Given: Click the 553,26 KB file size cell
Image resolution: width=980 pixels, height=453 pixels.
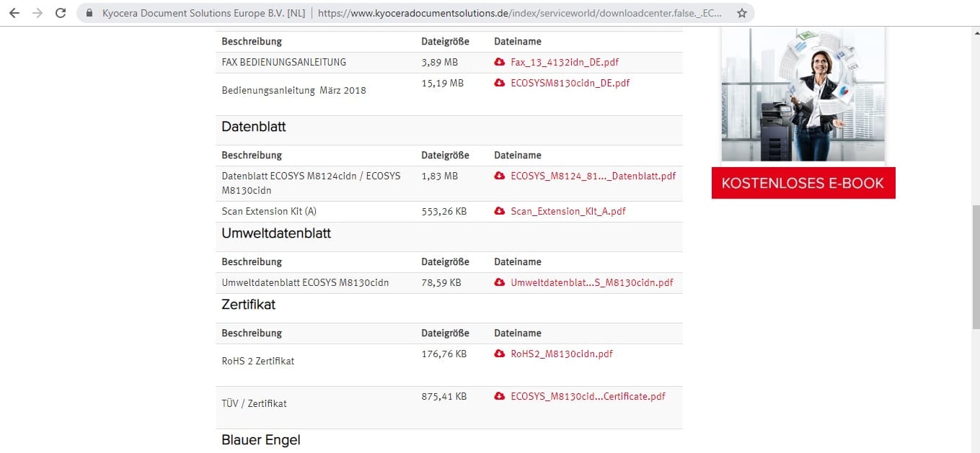Looking at the screenshot, I should click(x=443, y=211).
